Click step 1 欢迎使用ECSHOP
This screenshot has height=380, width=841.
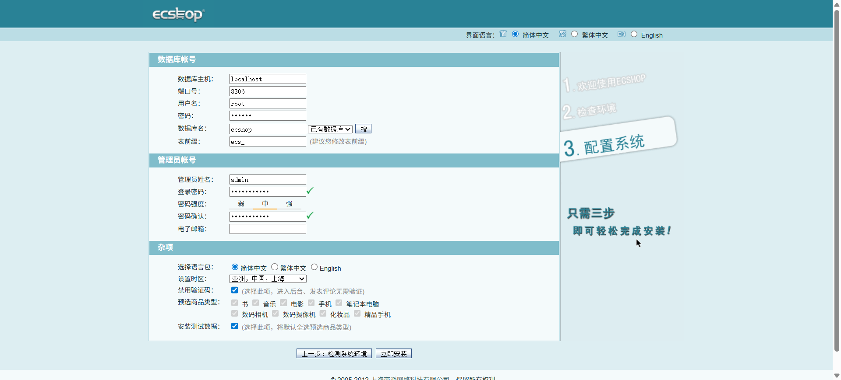tap(604, 83)
